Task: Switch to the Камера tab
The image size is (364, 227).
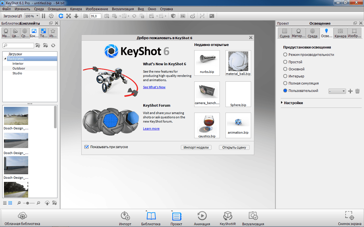Action: 340,33
